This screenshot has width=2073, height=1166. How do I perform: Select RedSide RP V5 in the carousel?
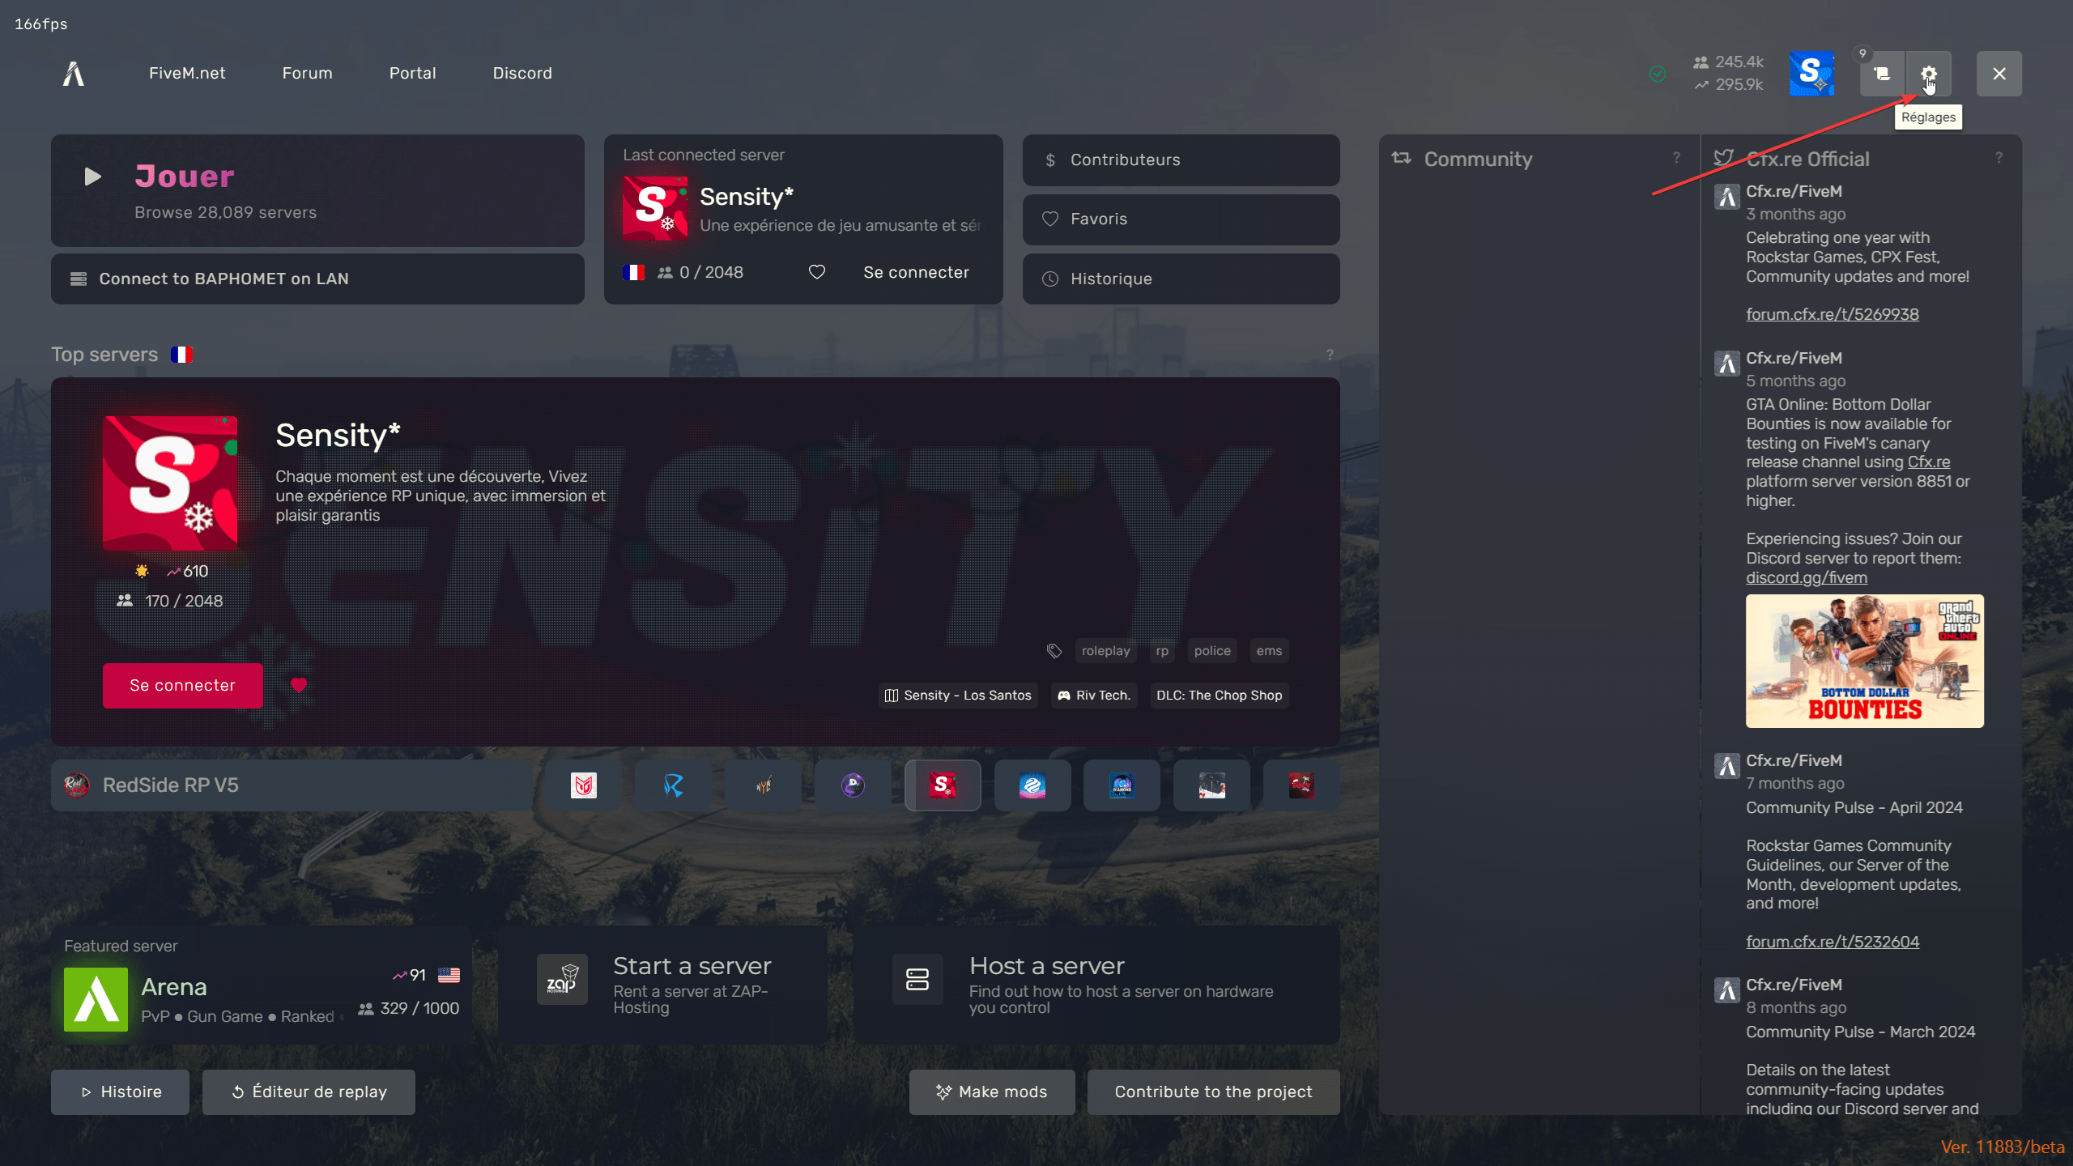point(292,785)
